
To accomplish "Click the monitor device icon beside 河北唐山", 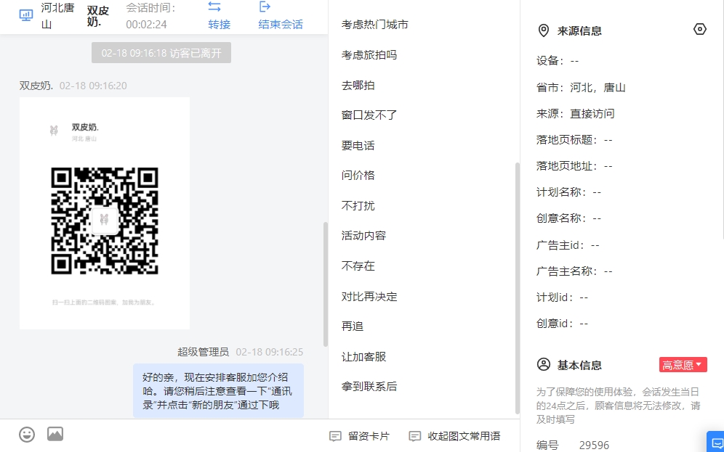I will pos(26,16).
